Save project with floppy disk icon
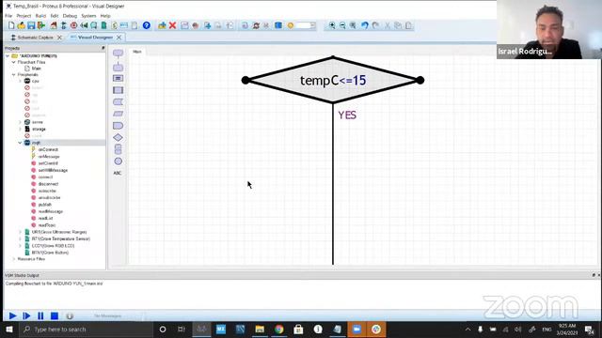The image size is (602, 338). [x=31, y=25]
